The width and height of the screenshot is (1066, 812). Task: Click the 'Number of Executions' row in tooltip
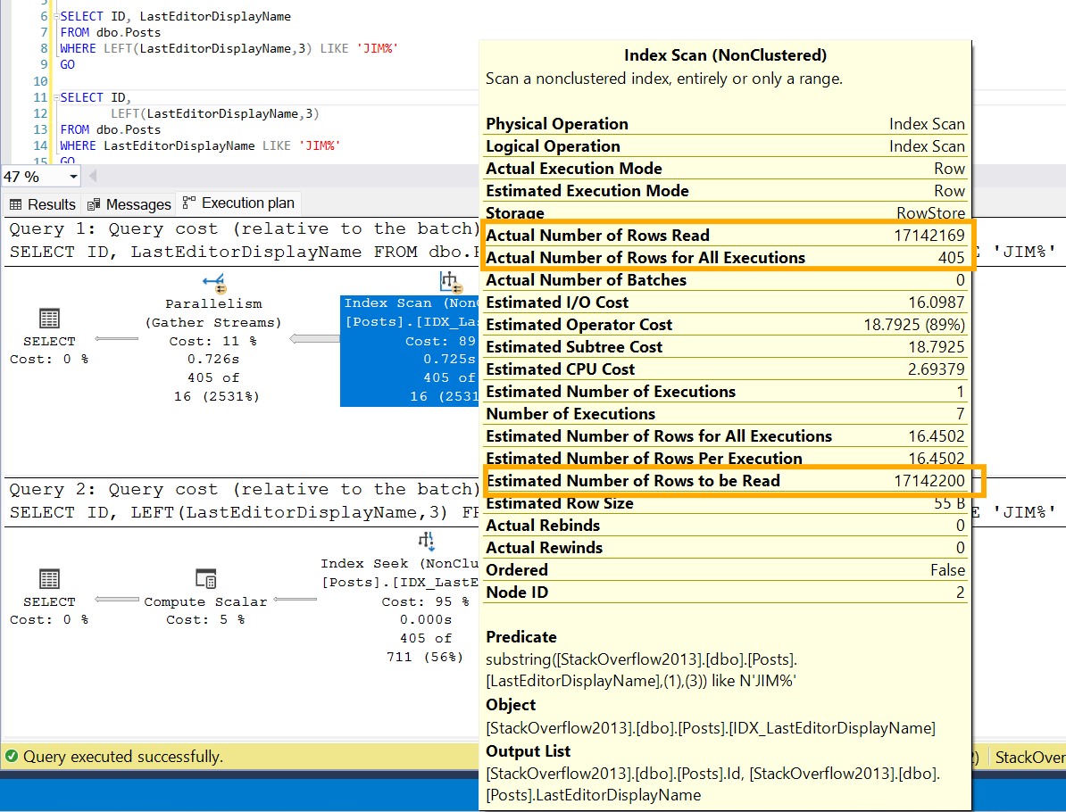tap(725, 414)
